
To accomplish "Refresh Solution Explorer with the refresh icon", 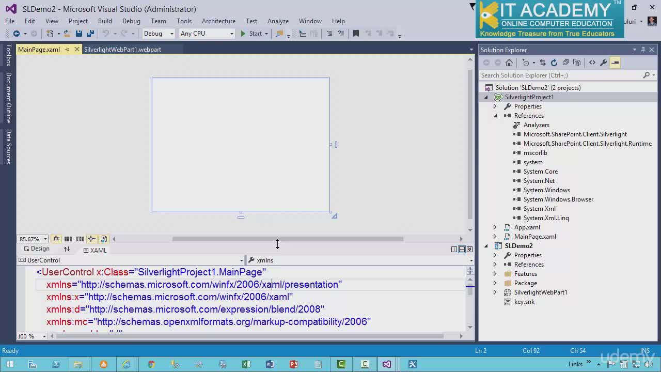I will coord(554,63).
